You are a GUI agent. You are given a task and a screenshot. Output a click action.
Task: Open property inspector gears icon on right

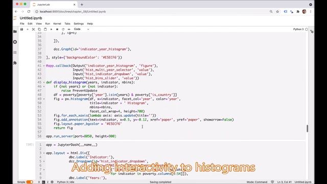(x=312, y=32)
